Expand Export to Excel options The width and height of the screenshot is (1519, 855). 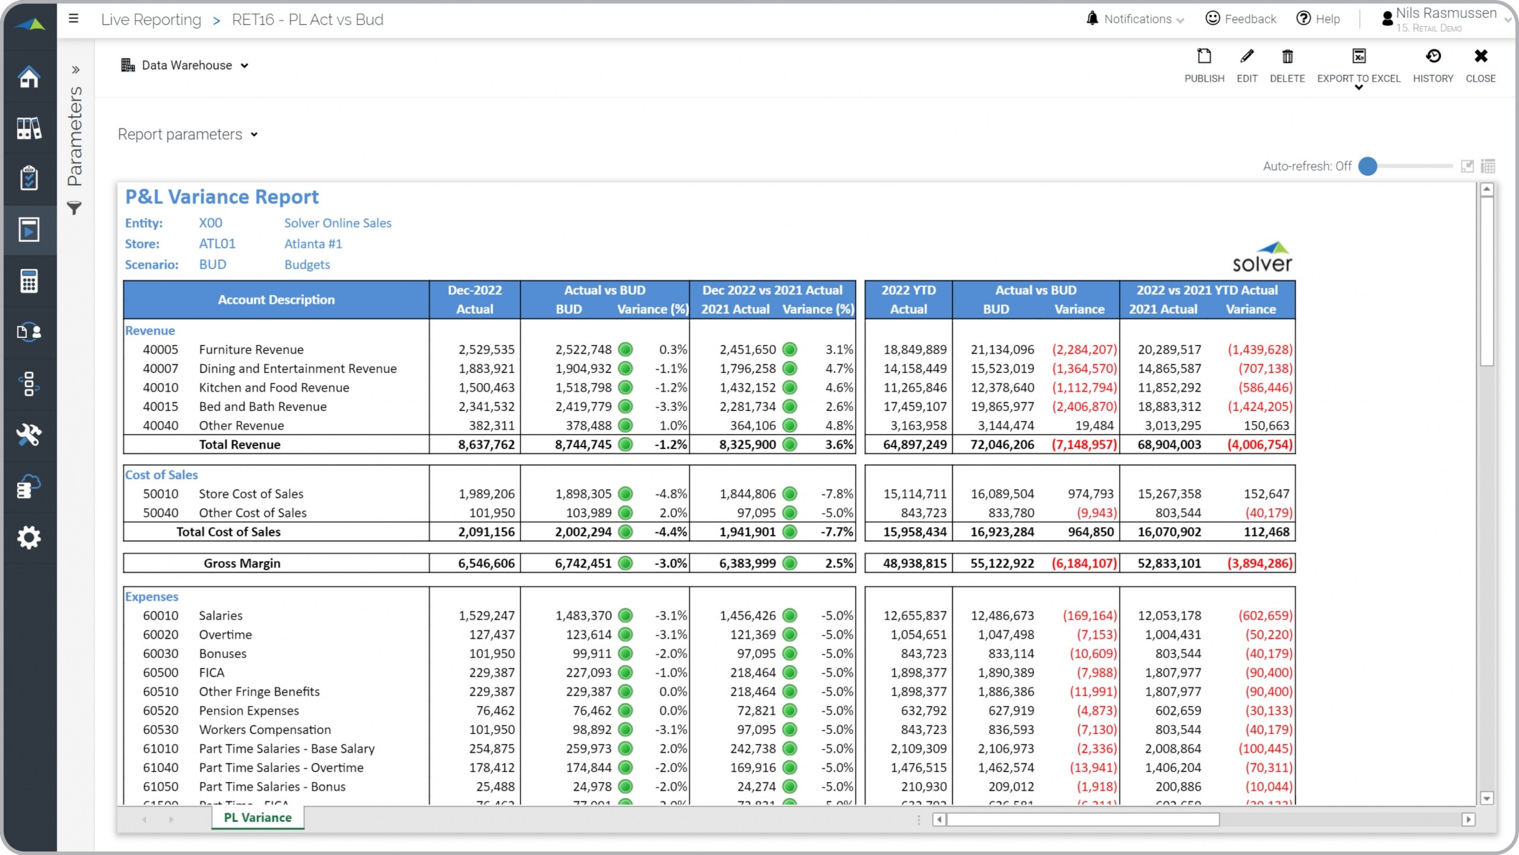click(1359, 87)
